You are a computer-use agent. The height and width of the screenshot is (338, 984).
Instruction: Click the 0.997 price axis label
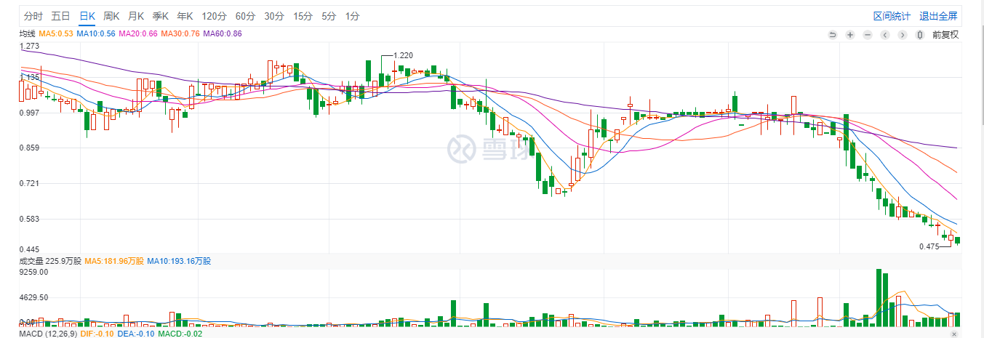click(x=29, y=113)
